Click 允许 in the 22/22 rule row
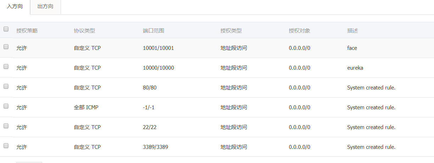The image size is (434, 163). (x=22, y=127)
